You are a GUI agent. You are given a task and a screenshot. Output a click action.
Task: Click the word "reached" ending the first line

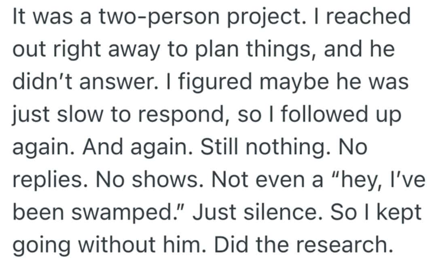pos(368,16)
